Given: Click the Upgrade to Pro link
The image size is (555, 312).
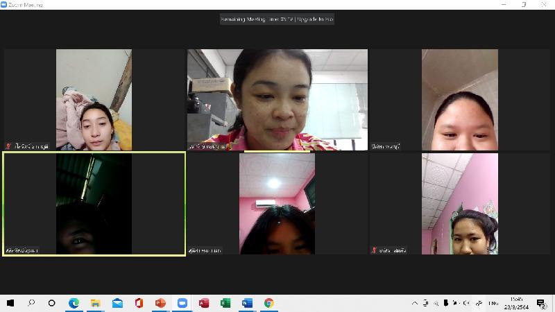Looking at the screenshot, I should (316, 19).
